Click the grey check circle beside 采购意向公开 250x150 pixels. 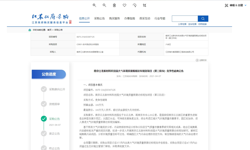coord(44,89)
